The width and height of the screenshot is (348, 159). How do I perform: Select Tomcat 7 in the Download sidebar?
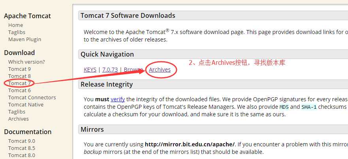pos(19,83)
